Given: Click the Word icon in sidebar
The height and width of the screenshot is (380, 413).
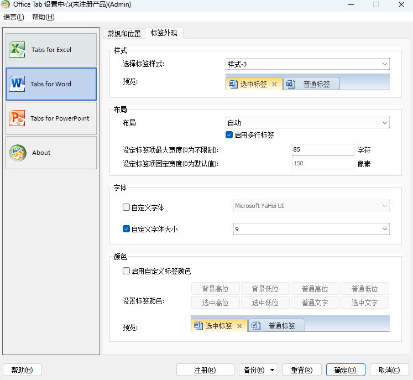Looking at the screenshot, I should pyautogui.click(x=17, y=84).
